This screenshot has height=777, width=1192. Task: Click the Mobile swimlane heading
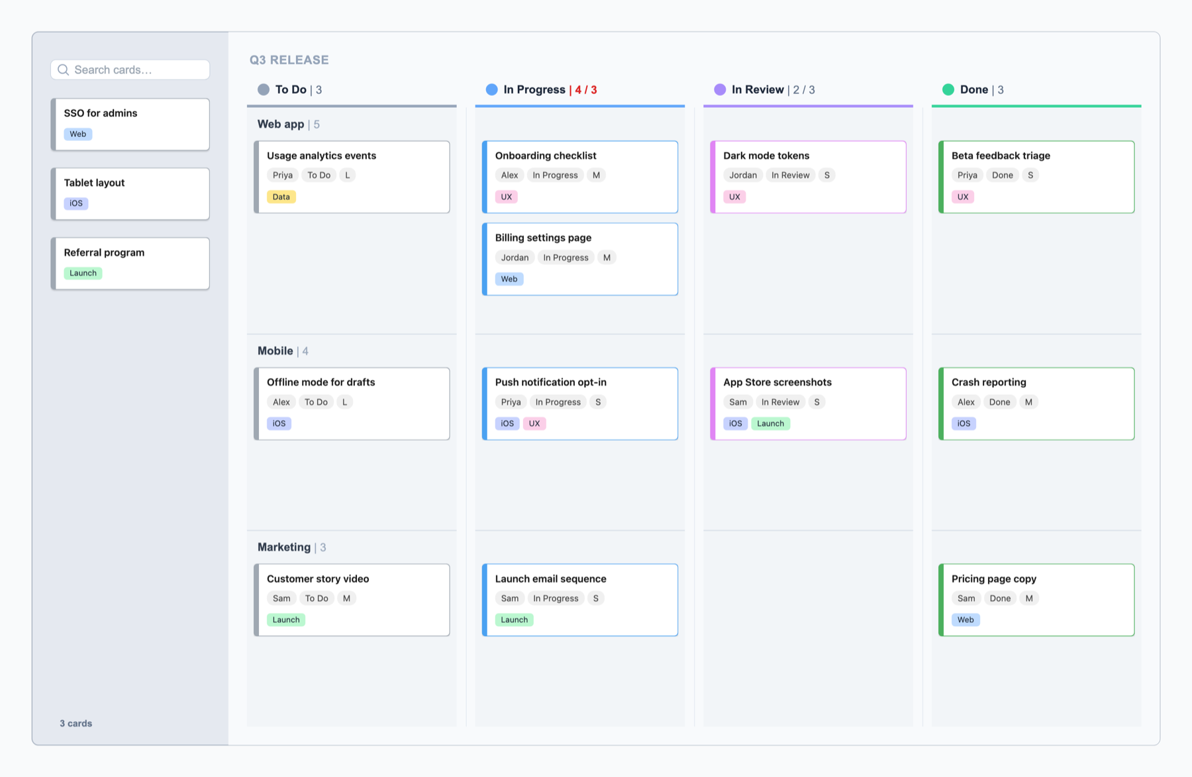click(x=283, y=351)
